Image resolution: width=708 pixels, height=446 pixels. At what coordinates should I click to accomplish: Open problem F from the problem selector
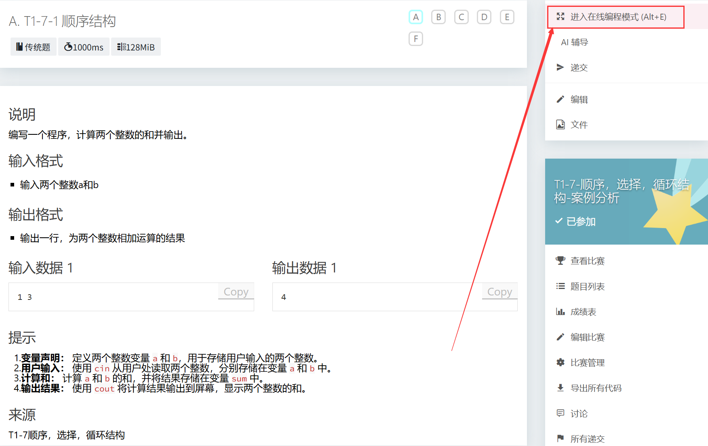click(416, 39)
